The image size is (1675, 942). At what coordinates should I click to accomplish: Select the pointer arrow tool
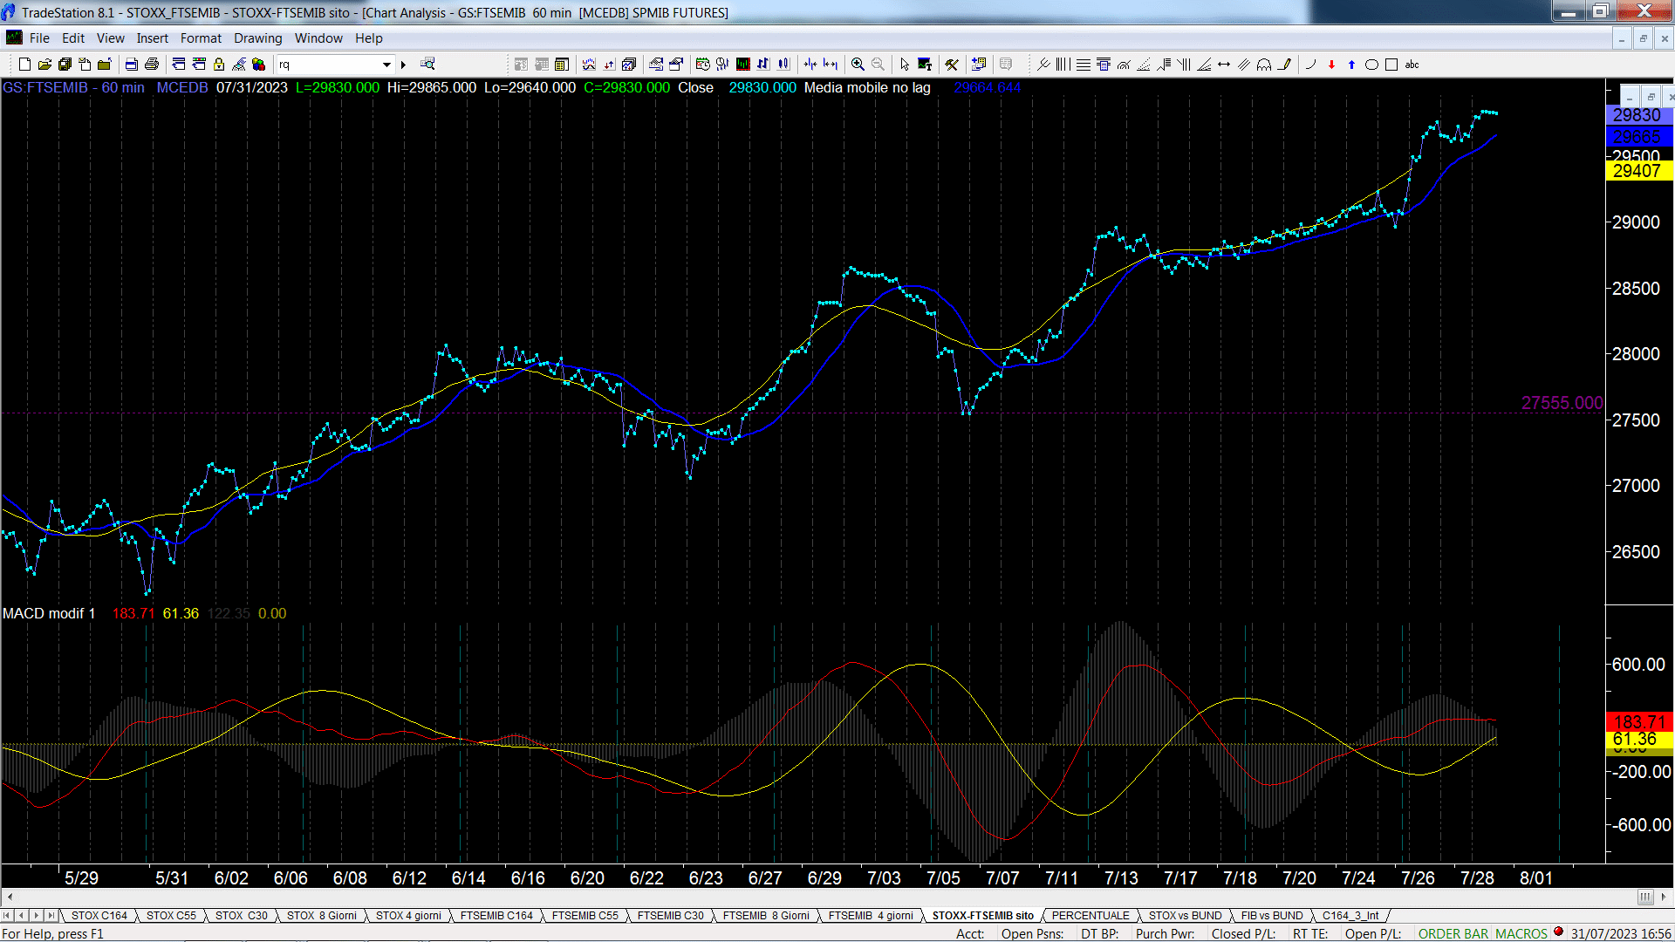pyautogui.click(x=905, y=65)
